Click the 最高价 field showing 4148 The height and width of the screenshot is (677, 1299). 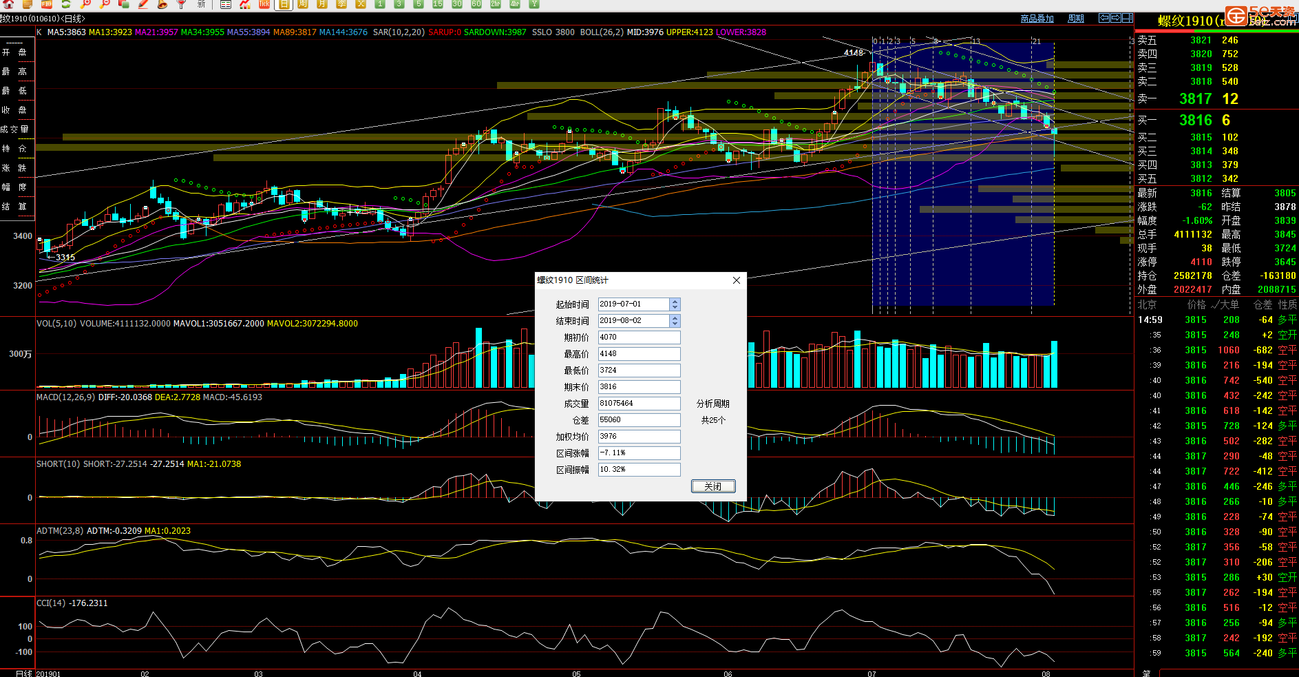(639, 353)
